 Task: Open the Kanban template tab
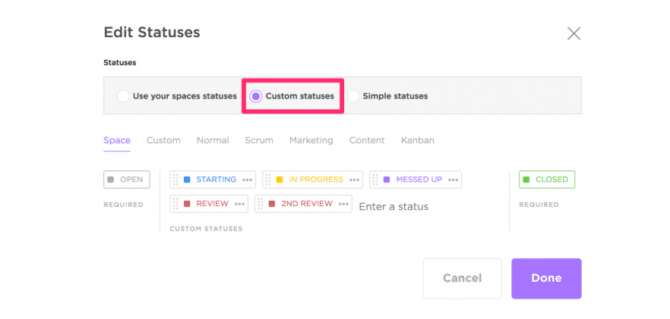click(x=418, y=140)
